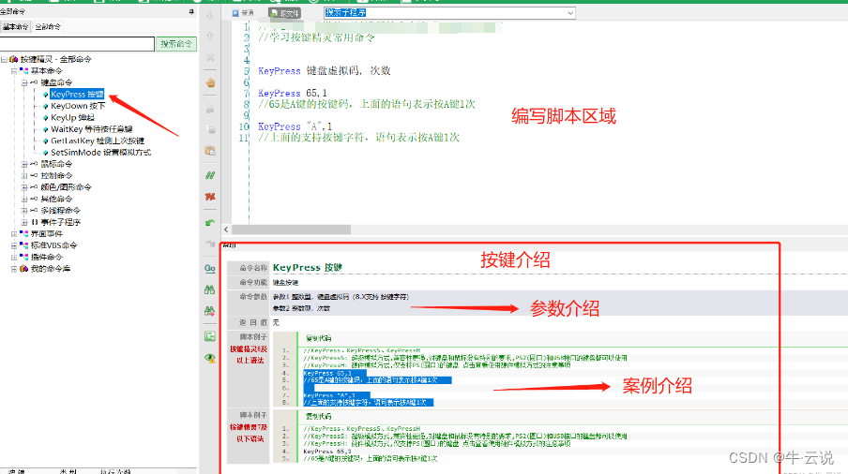Image resolution: width=848 pixels, height=474 pixels.
Task: Expand the 其他命令 tree node
Action: (x=24, y=199)
